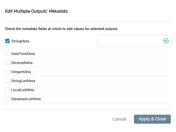The height and width of the screenshot is (132, 176).
Task: Check the IntegerMeta checkbox
Action: 7,72
